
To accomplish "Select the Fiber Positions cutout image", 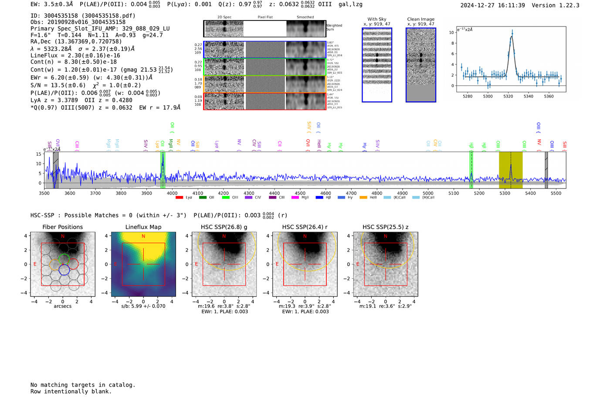I will [63, 264].
